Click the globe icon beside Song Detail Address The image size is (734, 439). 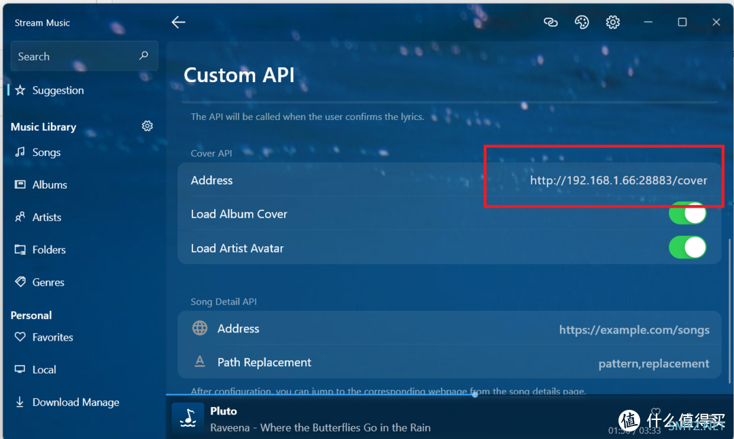tap(200, 328)
